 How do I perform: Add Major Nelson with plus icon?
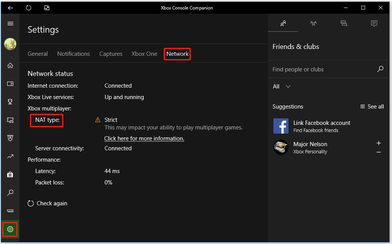pos(379,143)
